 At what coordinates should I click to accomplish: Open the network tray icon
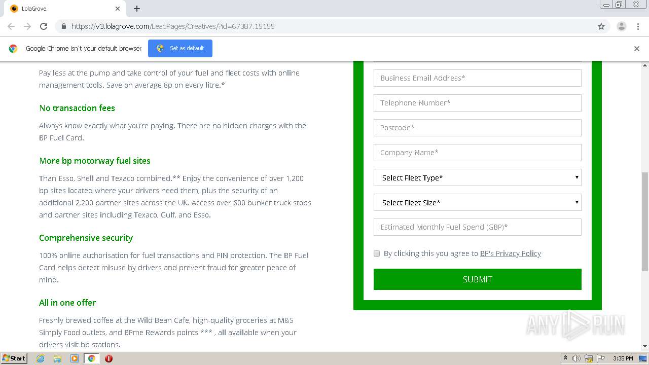[x=589, y=358]
